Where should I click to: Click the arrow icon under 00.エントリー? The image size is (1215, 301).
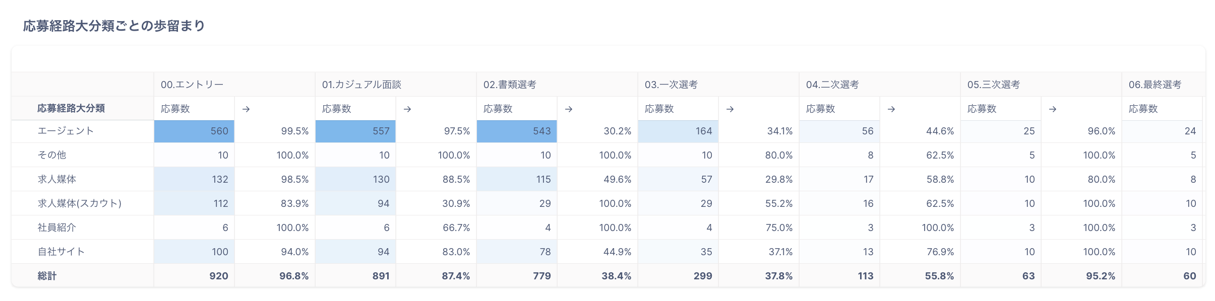pos(246,109)
